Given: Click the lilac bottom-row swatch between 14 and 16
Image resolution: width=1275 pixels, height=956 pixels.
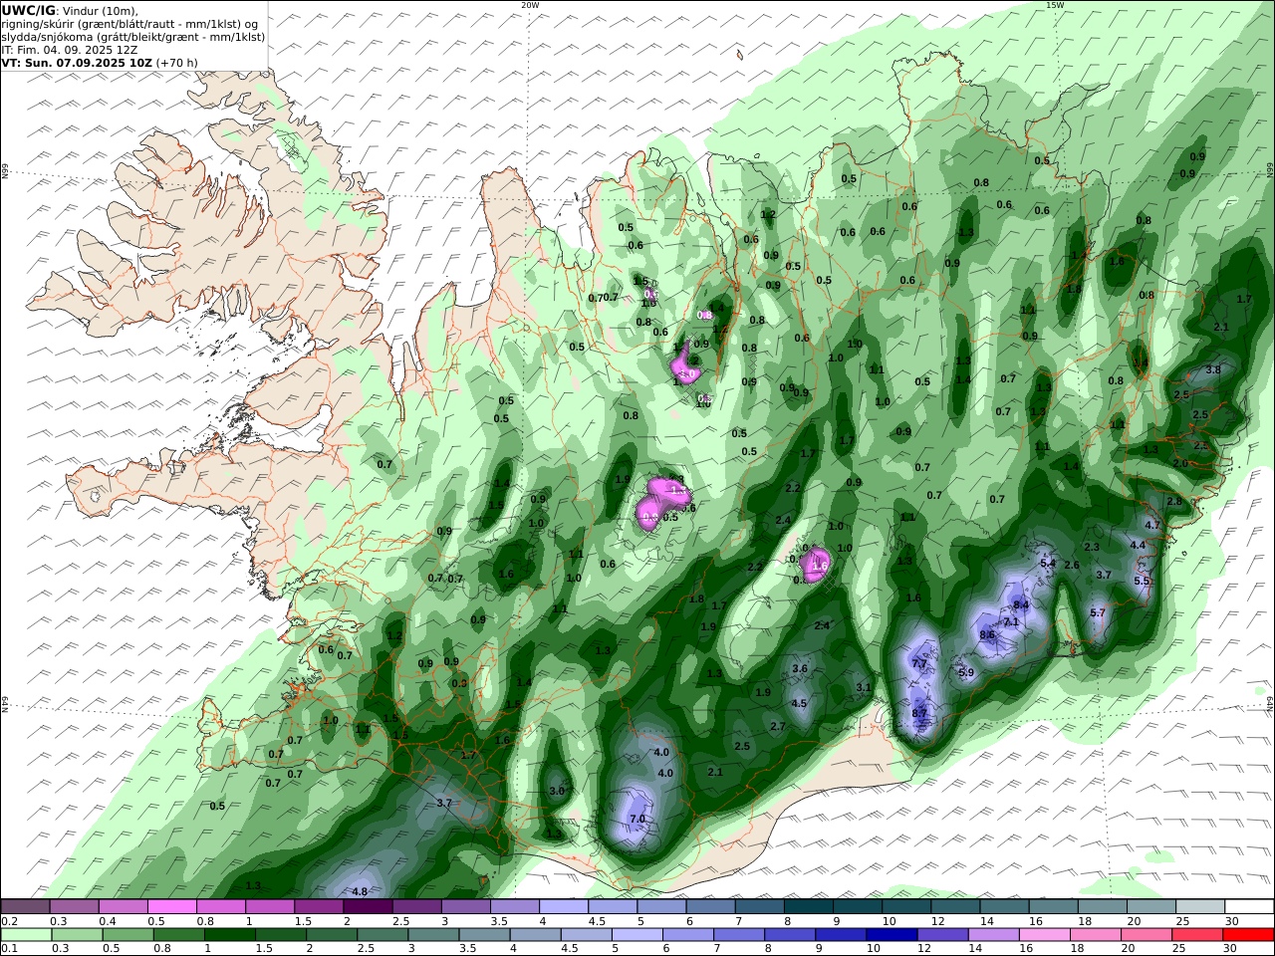Looking at the screenshot, I should coord(993,934).
